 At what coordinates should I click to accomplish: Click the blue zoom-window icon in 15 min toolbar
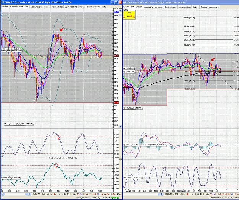(x=232, y=194)
